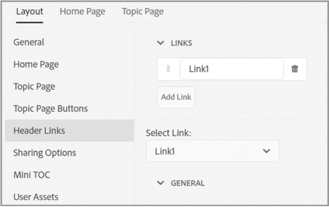Select Header Links in the sidebar

click(69, 131)
